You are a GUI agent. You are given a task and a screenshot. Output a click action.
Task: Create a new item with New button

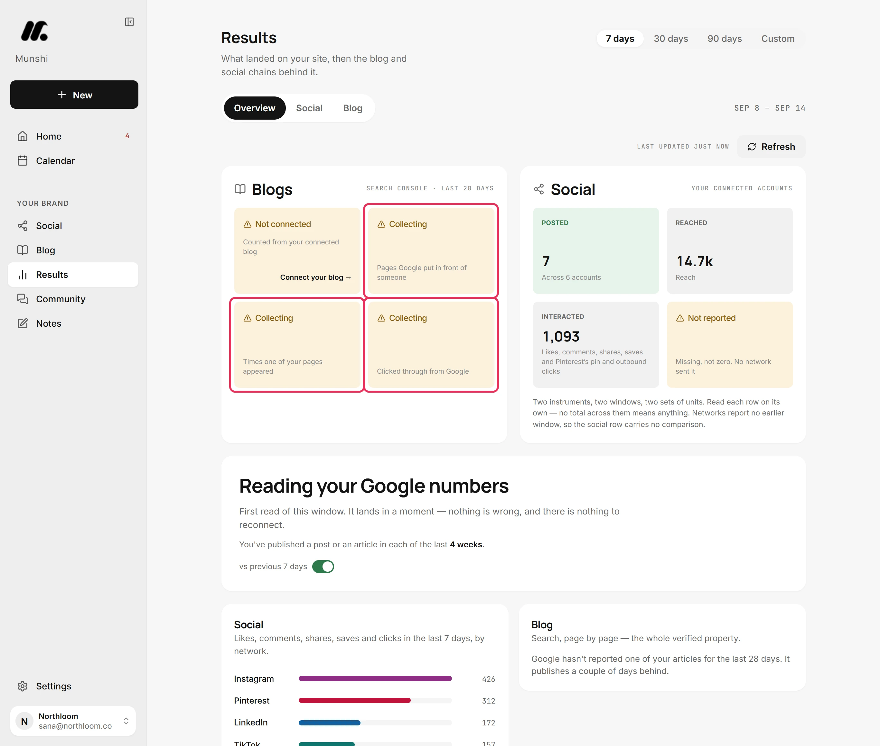click(x=74, y=95)
